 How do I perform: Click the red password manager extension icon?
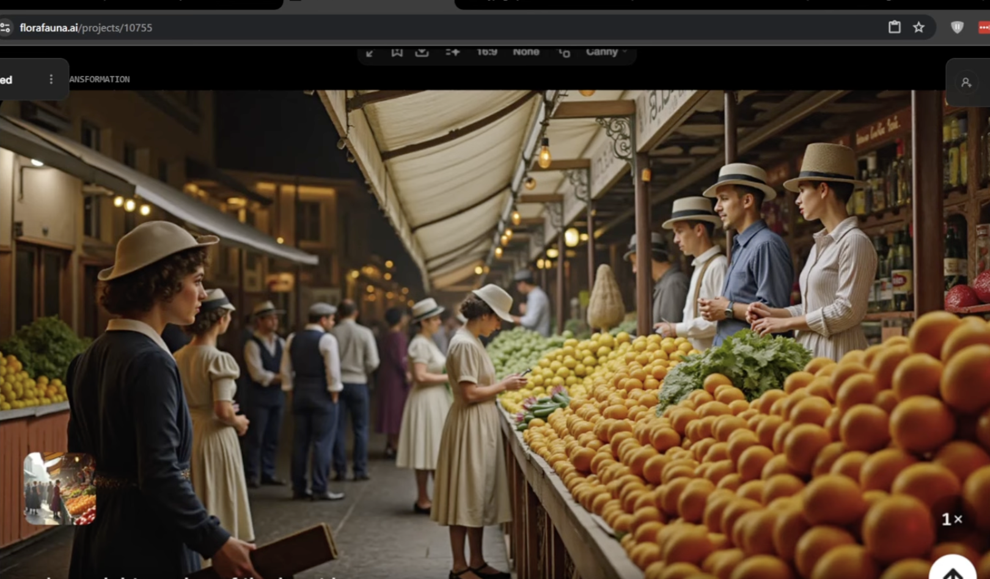pyautogui.click(x=984, y=27)
